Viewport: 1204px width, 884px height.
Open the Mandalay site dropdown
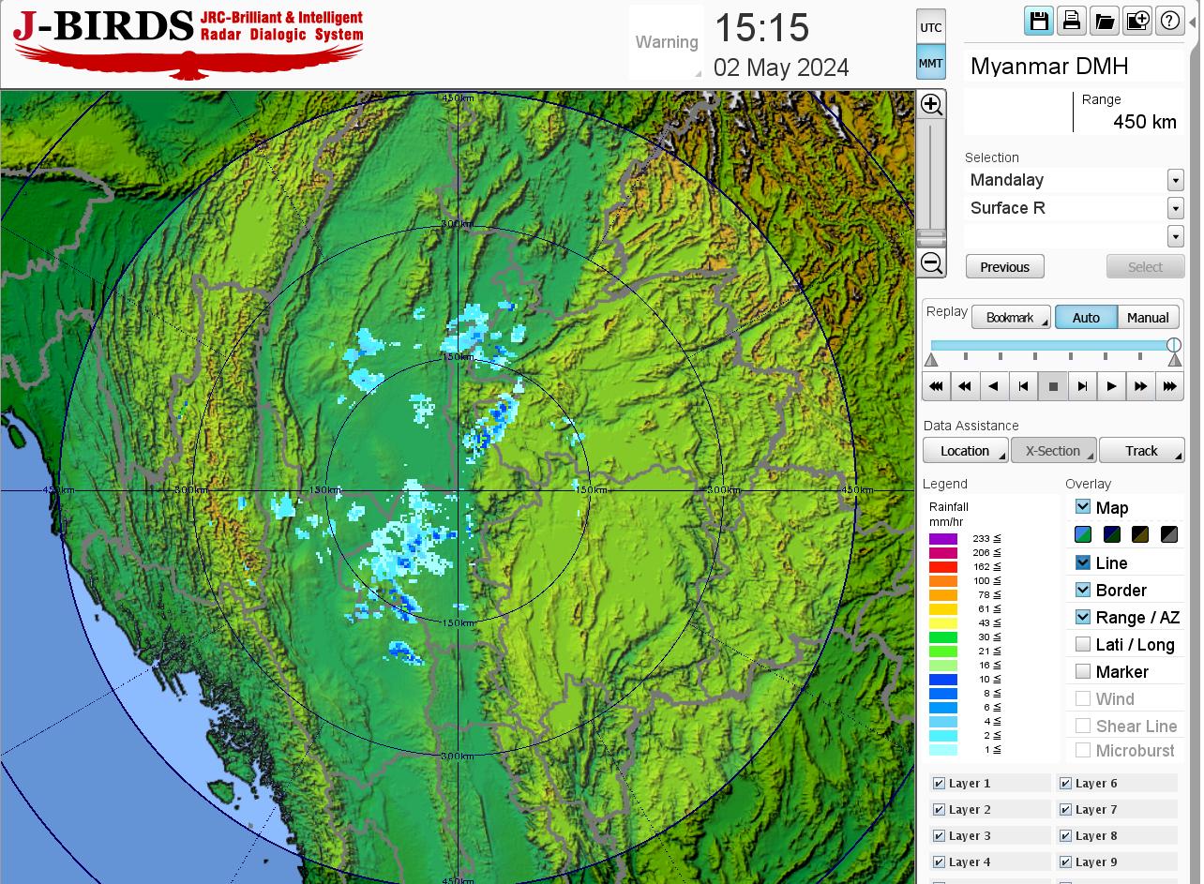[1175, 180]
